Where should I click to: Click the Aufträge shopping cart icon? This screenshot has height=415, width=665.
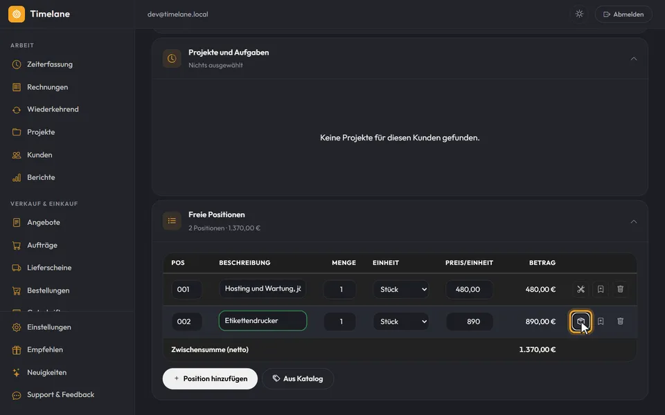tap(17, 245)
